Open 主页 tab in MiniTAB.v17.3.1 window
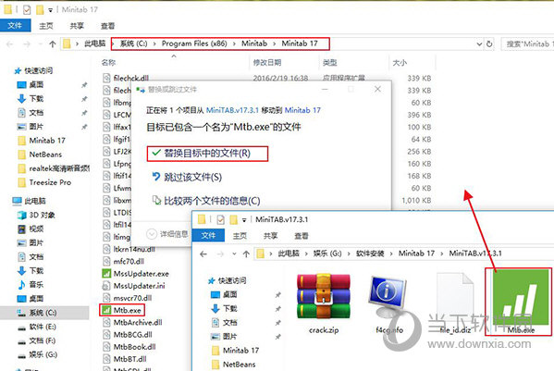The height and width of the screenshot is (371, 554). tap(240, 236)
